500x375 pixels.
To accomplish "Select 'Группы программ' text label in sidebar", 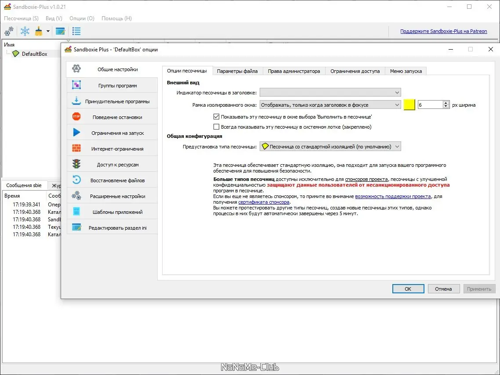I will [x=118, y=85].
